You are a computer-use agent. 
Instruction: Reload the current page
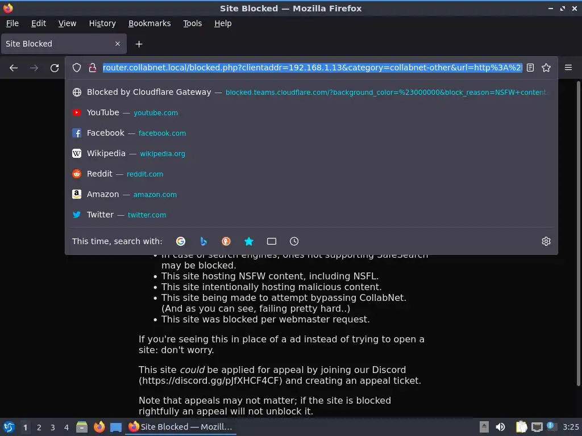pos(55,68)
